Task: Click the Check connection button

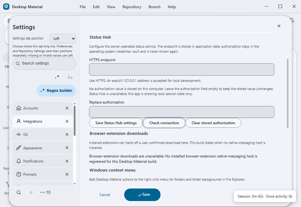Action: pos(164,123)
